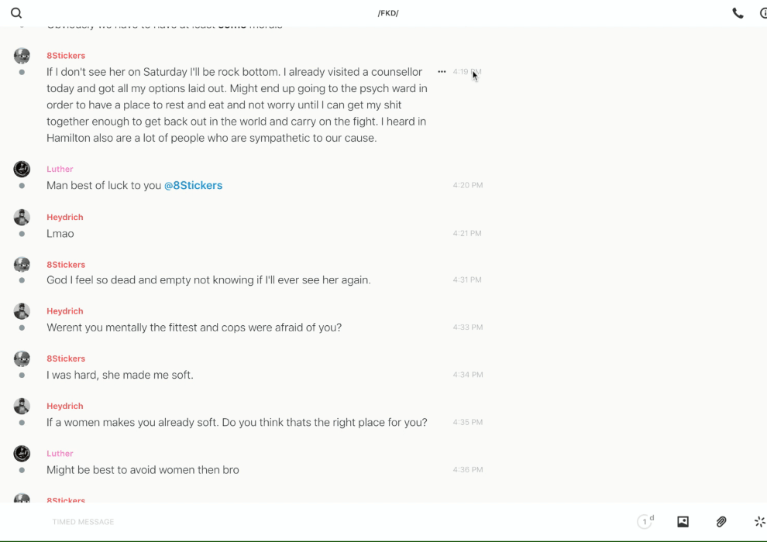Open the search magnifier icon
767x542 pixels.
click(x=16, y=13)
